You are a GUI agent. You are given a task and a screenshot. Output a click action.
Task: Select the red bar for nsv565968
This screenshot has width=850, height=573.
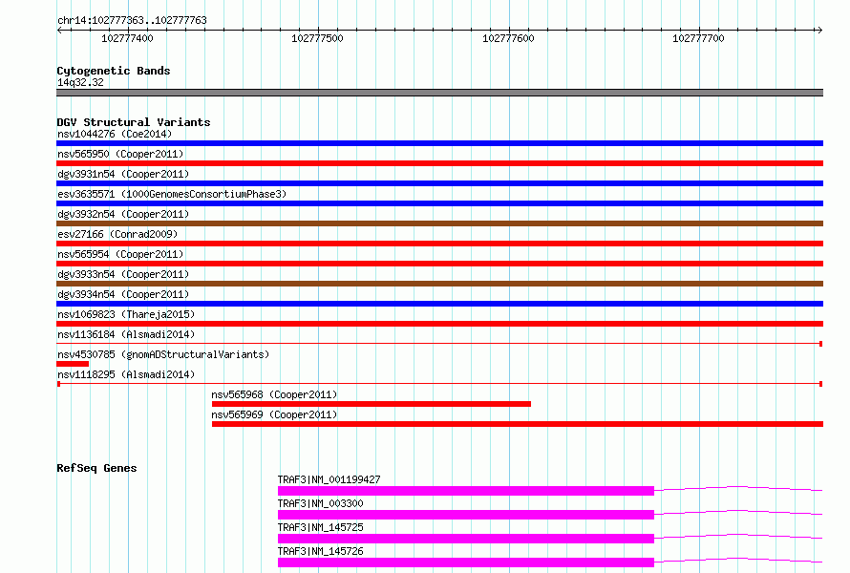372,404
